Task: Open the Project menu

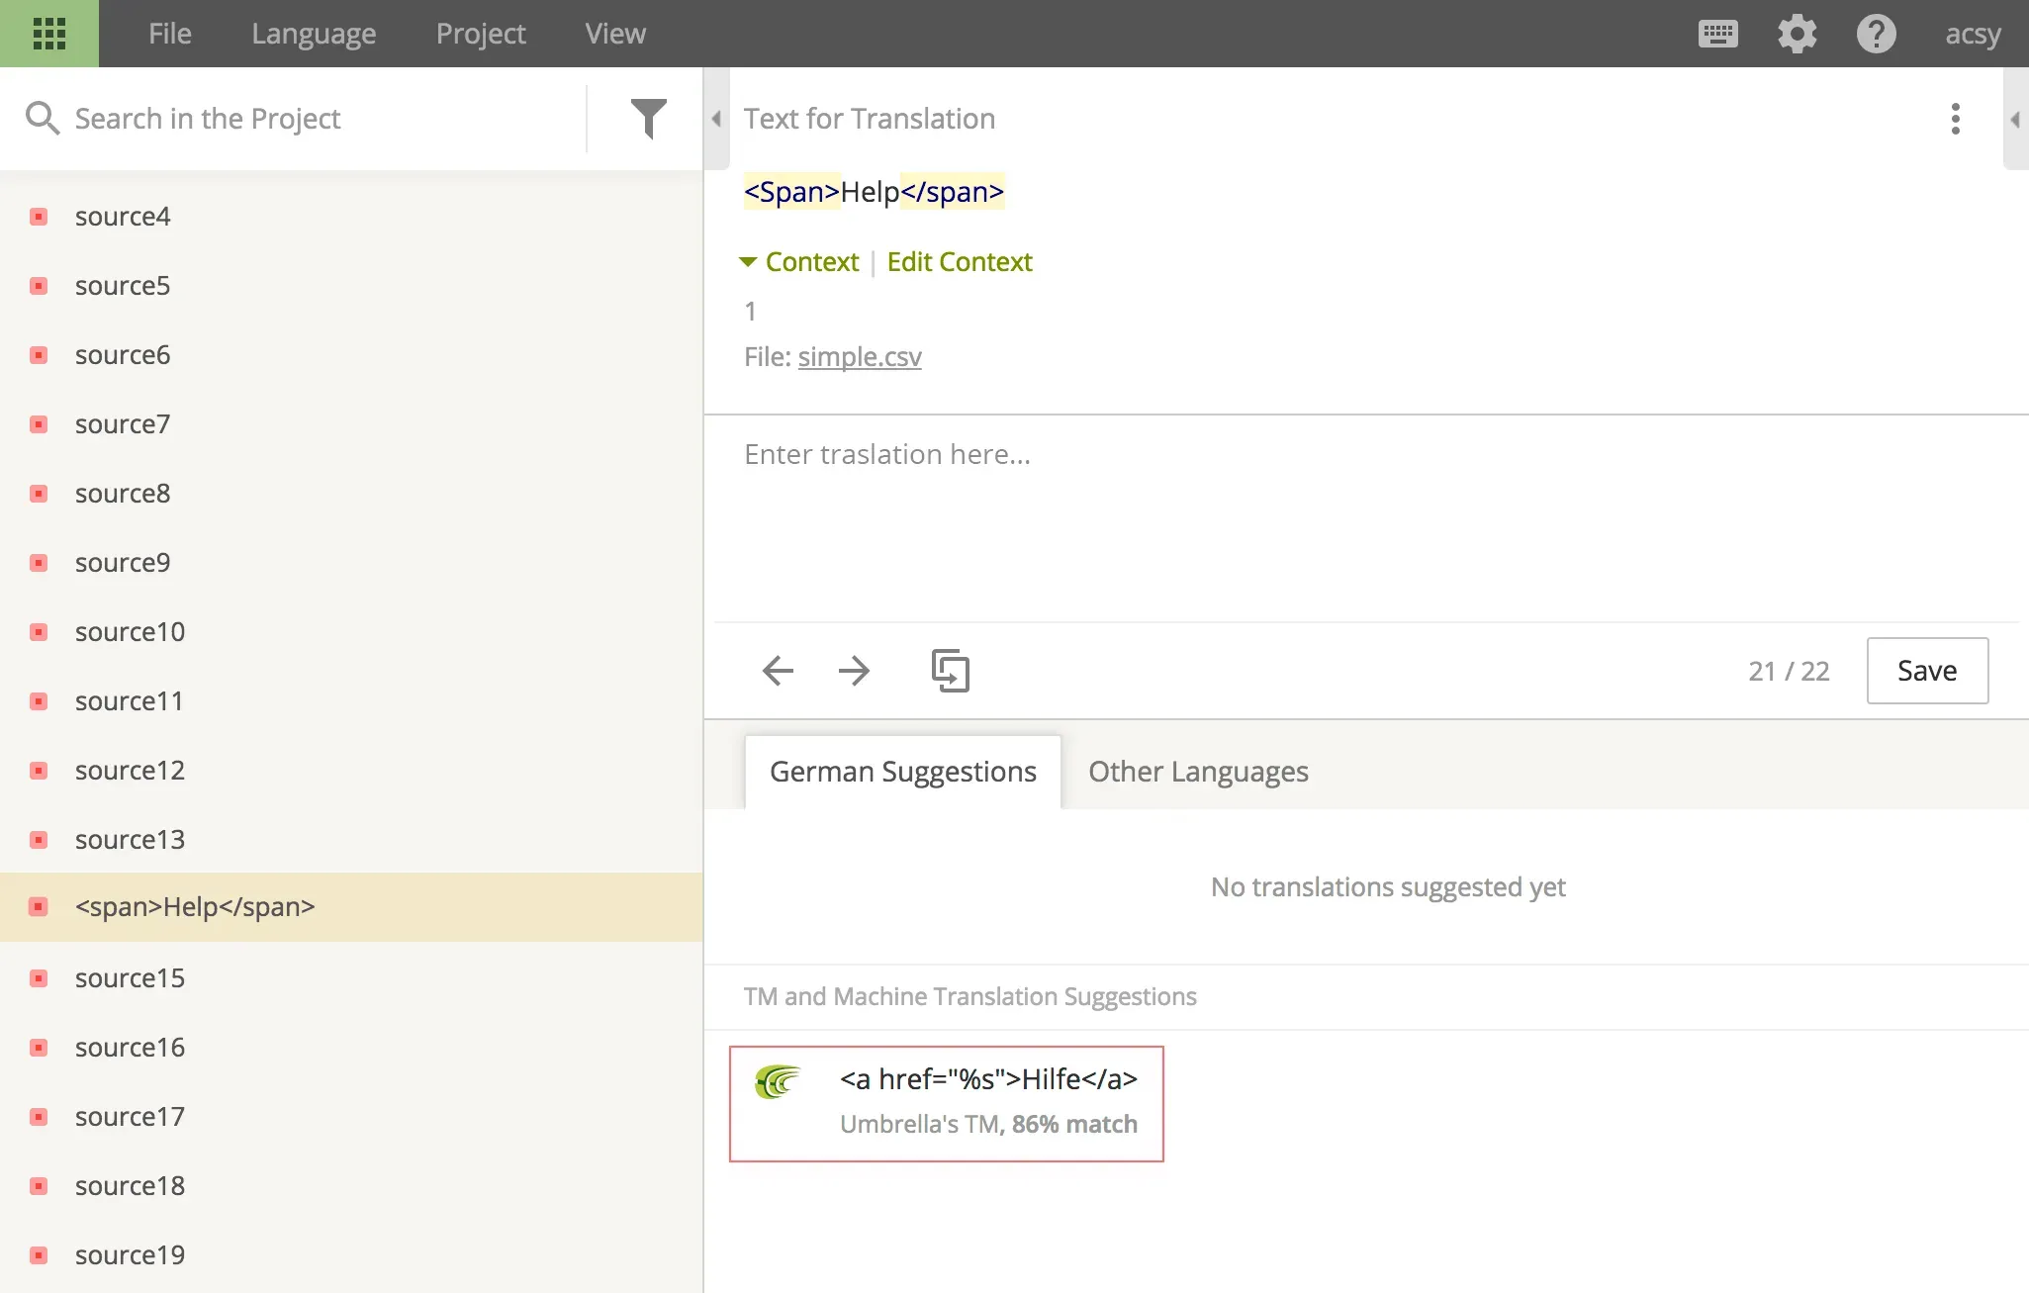Action: (x=481, y=34)
